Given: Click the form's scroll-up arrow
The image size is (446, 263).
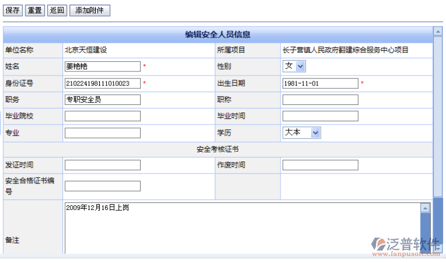Looking at the screenshot, I should pos(438,31).
